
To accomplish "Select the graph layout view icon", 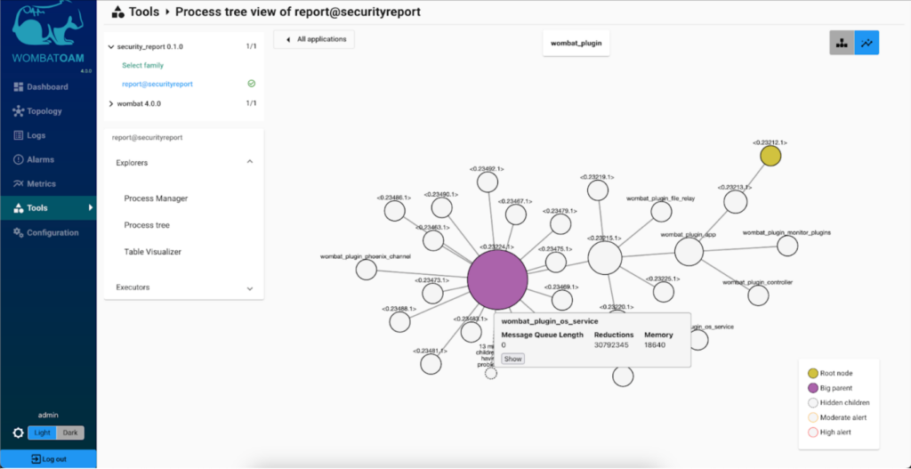I will point(867,43).
